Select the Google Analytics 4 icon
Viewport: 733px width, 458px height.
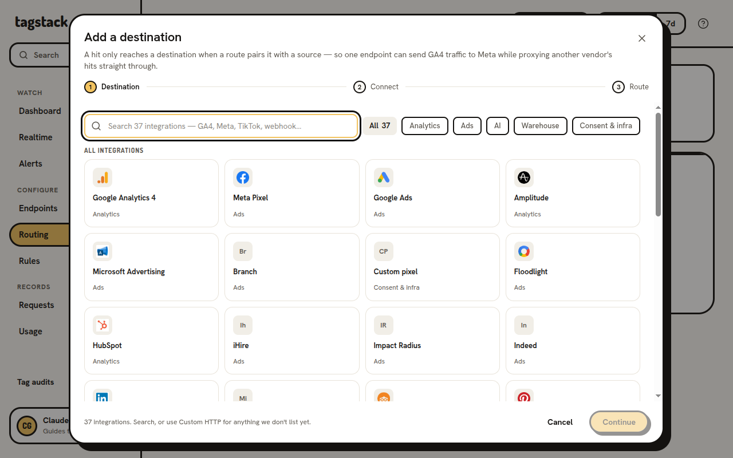[103, 177]
